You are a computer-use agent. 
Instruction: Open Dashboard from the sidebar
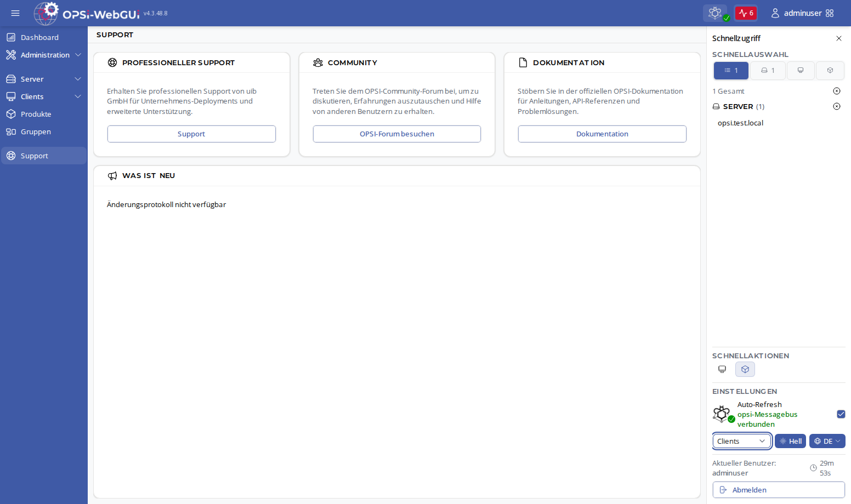coord(44,37)
